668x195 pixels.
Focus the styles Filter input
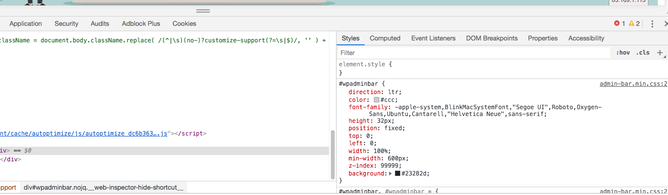474,53
